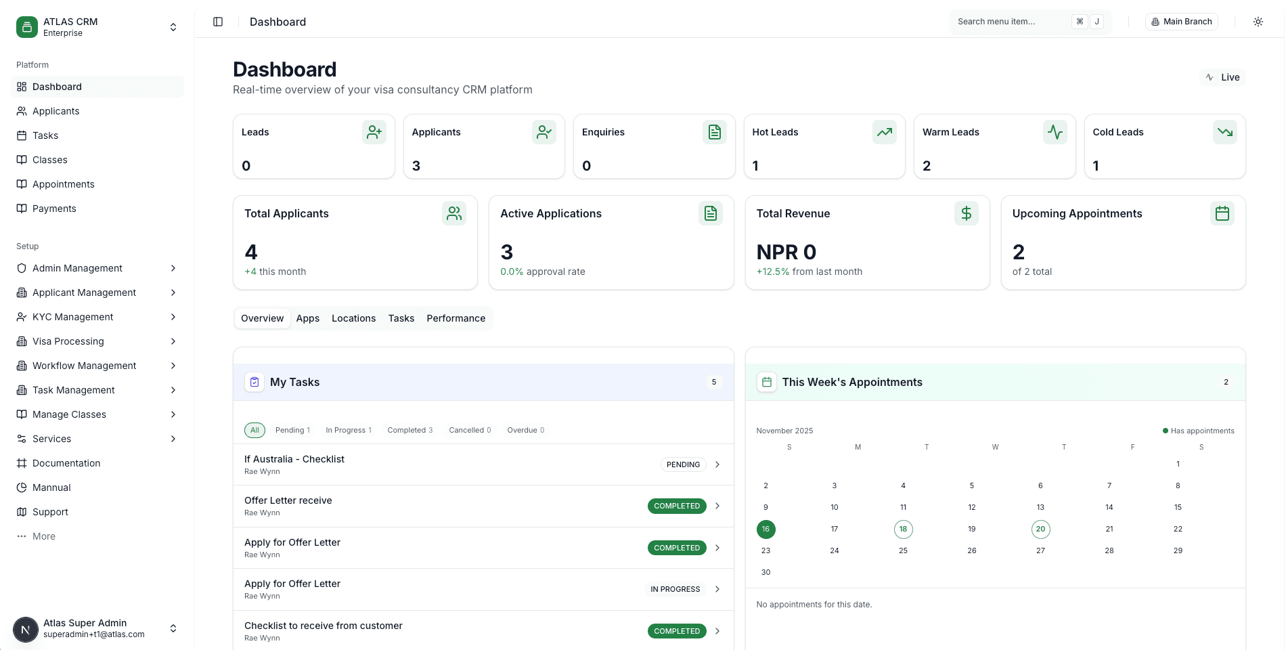Image resolution: width=1286 pixels, height=650 pixels.
Task: Expand the Visa Processing section
Action: (97, 341)
